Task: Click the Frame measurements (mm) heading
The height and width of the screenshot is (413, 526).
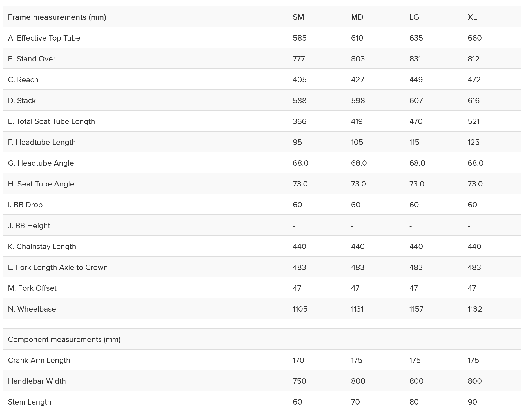Action: [57, 17]
